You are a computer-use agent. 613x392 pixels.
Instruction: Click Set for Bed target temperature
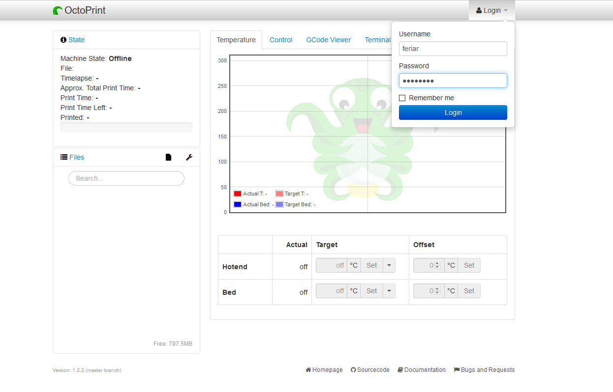(x=371, y=291)
